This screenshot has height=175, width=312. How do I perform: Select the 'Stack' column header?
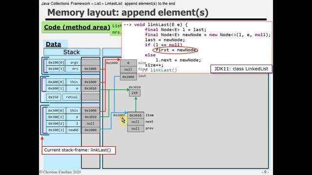(72, 52)
